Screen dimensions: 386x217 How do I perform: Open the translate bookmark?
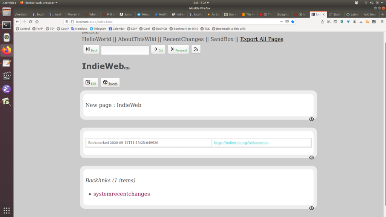click(x=79, y=29)
